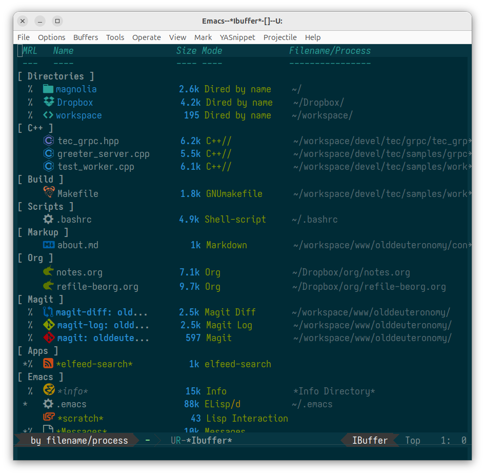Screen dimensions: 485x475
Task: Click the Dropbox logo icon
Action: tap(49, 102)
